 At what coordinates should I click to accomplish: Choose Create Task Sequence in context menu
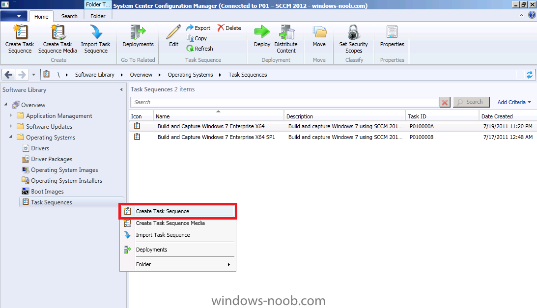pyautogui.click(x=178, y=211)
